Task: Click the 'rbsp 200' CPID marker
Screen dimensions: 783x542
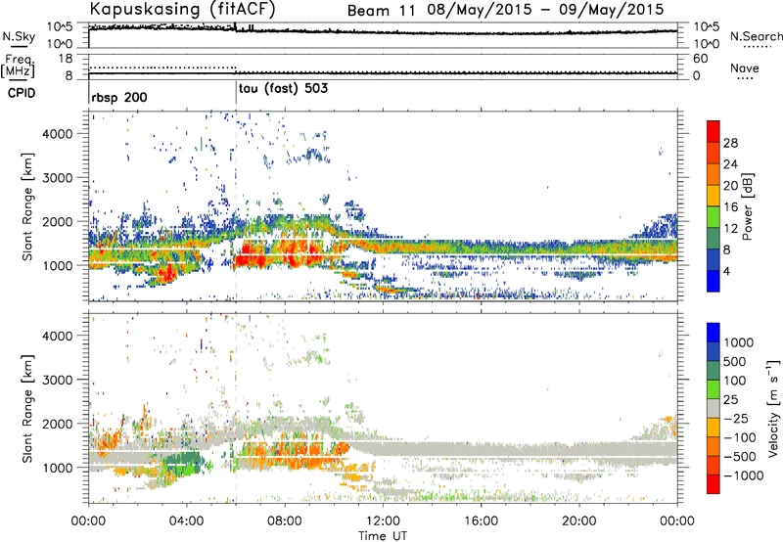Action: click(x=119, y=97)
